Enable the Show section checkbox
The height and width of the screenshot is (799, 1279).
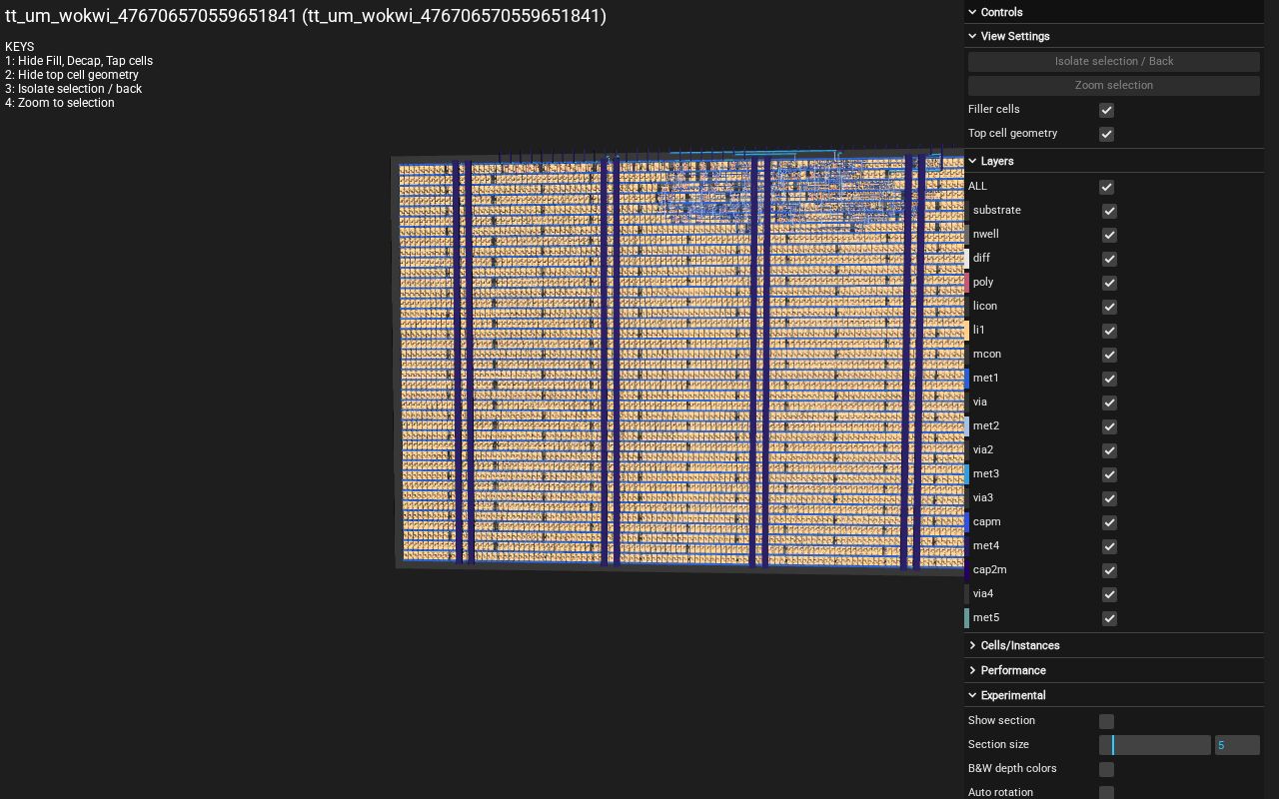[x=1106, y=721]
